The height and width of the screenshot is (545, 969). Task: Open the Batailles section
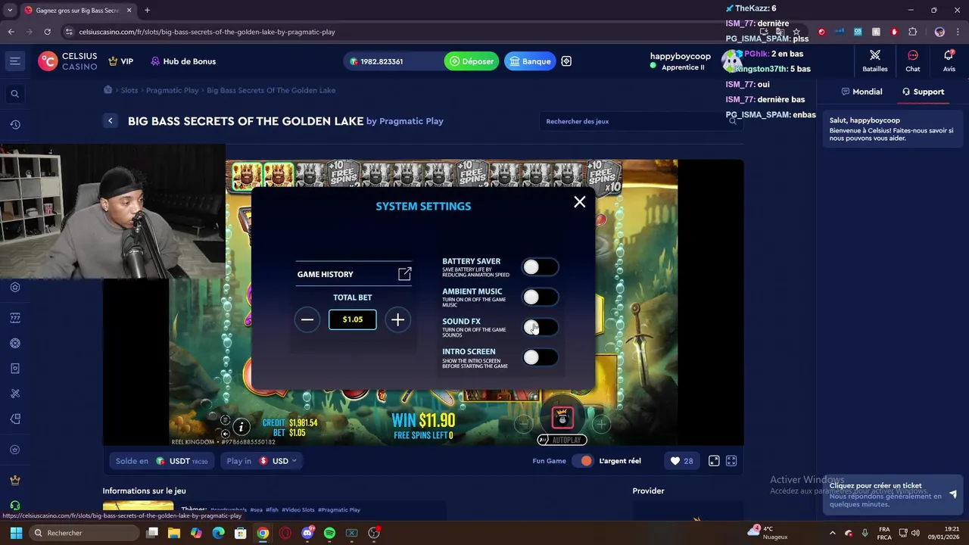[x=875, y=61]
